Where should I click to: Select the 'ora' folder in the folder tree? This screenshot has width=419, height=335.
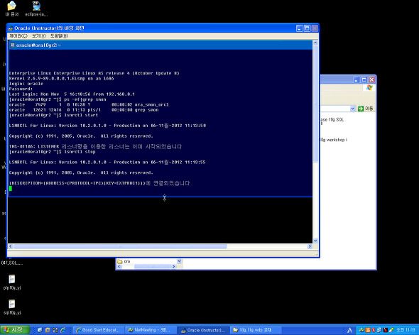point(124,261)
